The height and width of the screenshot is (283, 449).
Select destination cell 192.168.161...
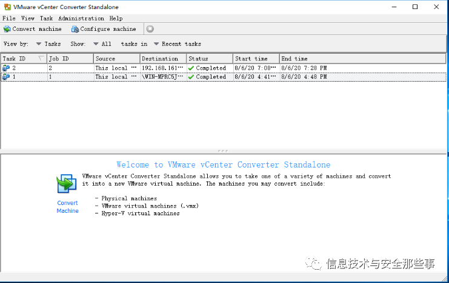(163, 68)
